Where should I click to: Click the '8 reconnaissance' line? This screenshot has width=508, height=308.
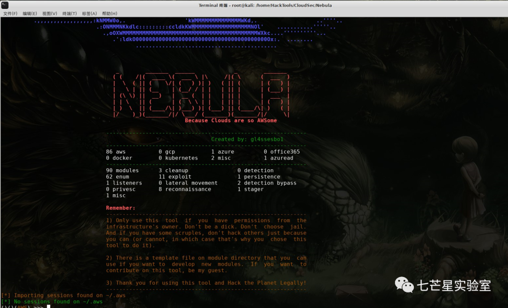coord(185,189)
